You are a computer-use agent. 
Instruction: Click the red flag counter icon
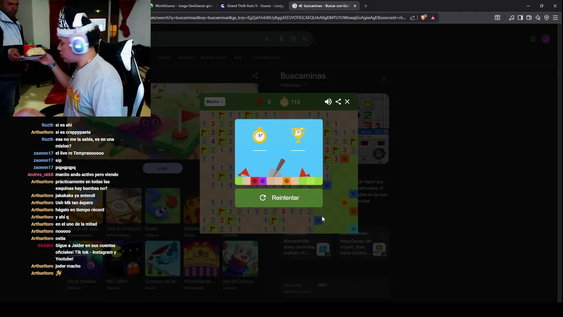(261, 102)
